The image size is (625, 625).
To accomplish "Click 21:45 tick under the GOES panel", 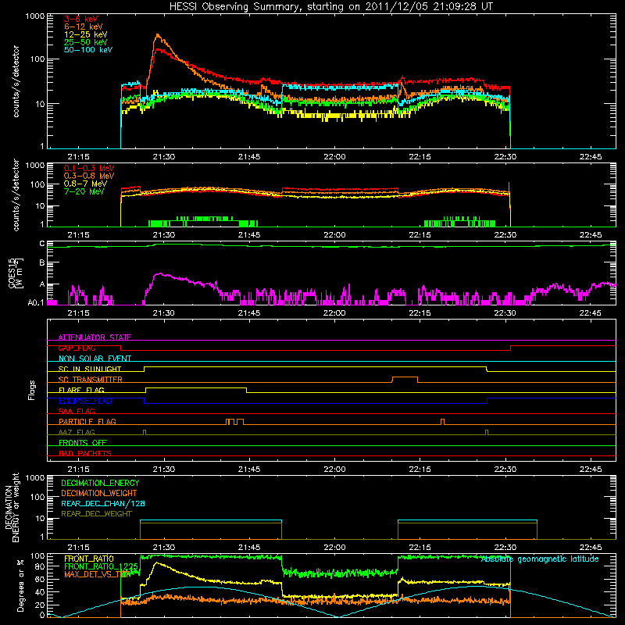I will pyautogui.click(x=249, y=313).
